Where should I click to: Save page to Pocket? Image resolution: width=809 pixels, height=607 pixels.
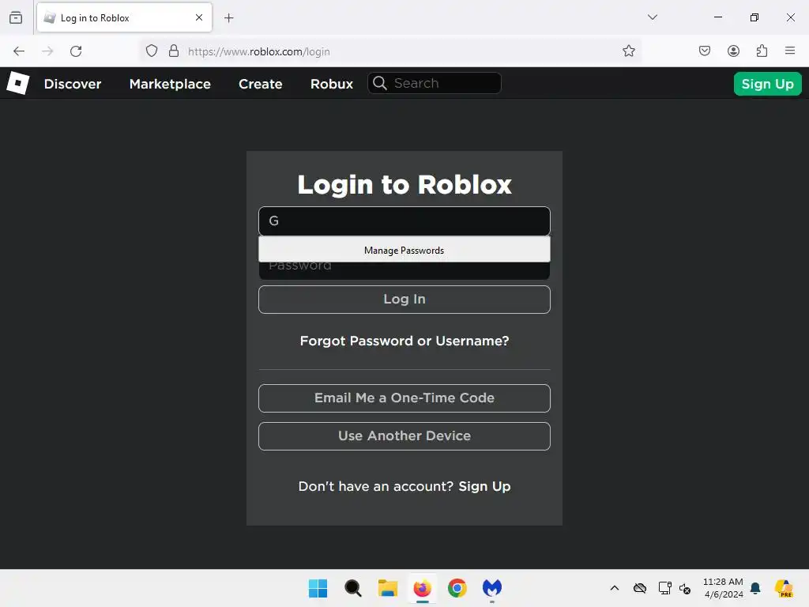[705, 51]
